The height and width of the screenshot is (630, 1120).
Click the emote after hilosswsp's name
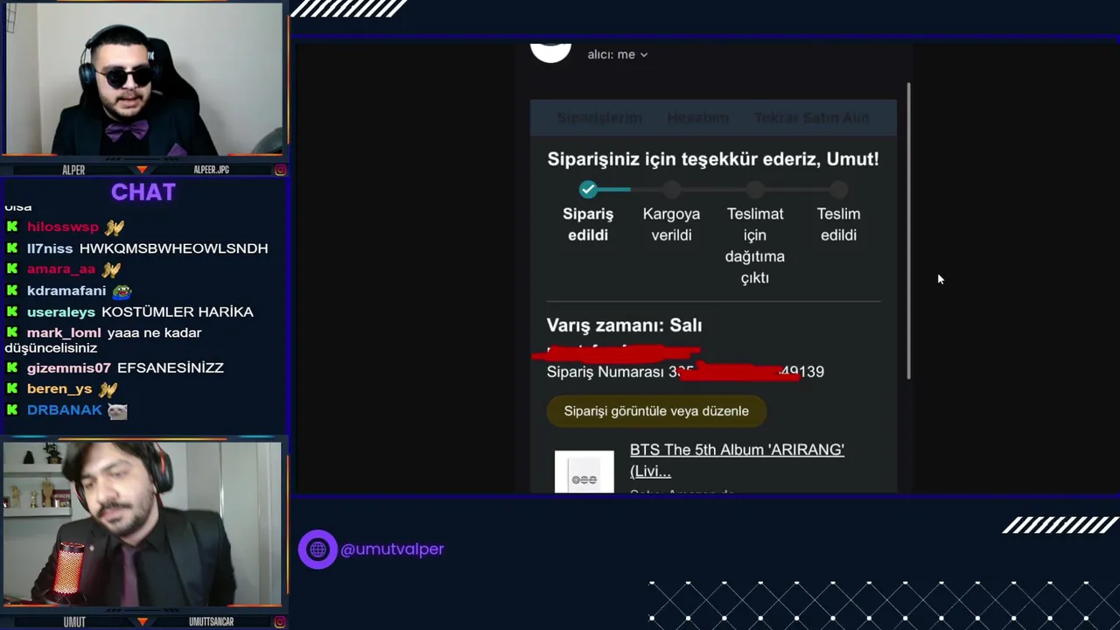click(x=115, y=227)
